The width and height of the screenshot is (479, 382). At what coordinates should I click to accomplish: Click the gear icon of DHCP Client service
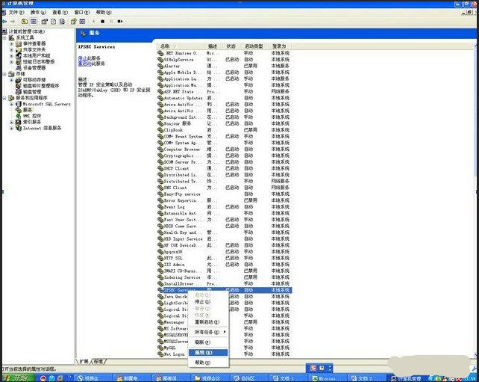(x=160, y=168)
